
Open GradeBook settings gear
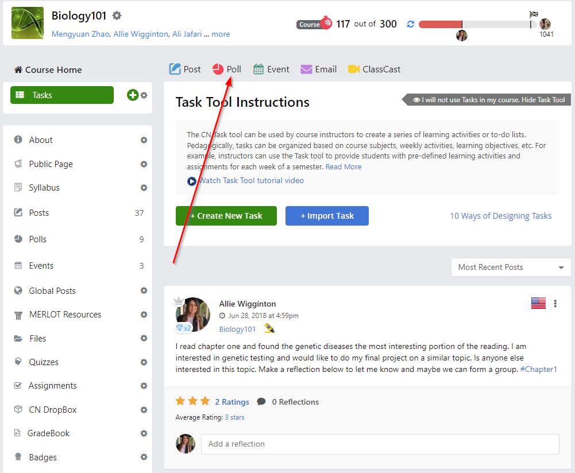pos(144,433)
